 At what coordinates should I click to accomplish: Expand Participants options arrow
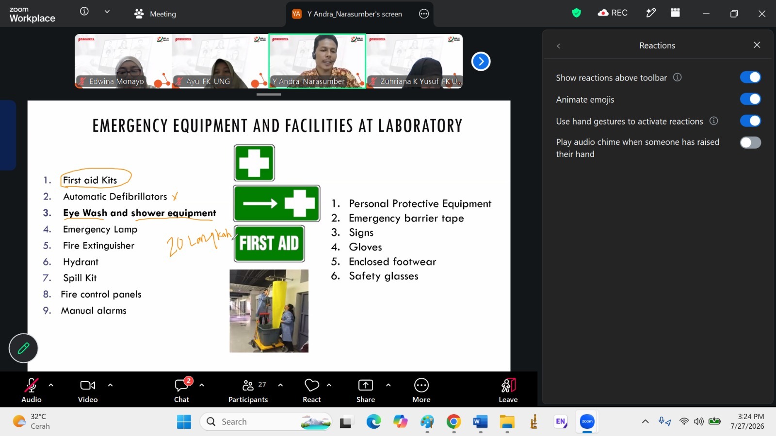[x=280, y=385]
